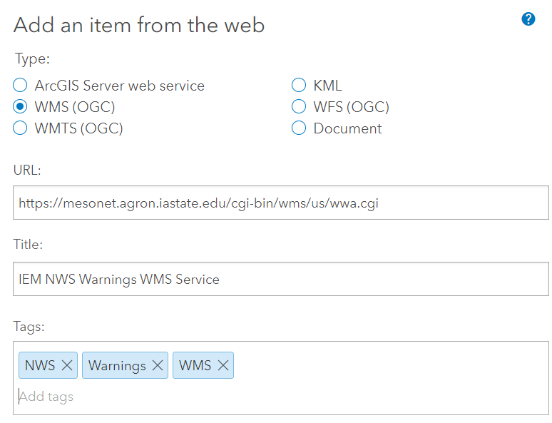Click the "URL:" field label
Viewport: 552px width, 423px height.
click(28, 170)
